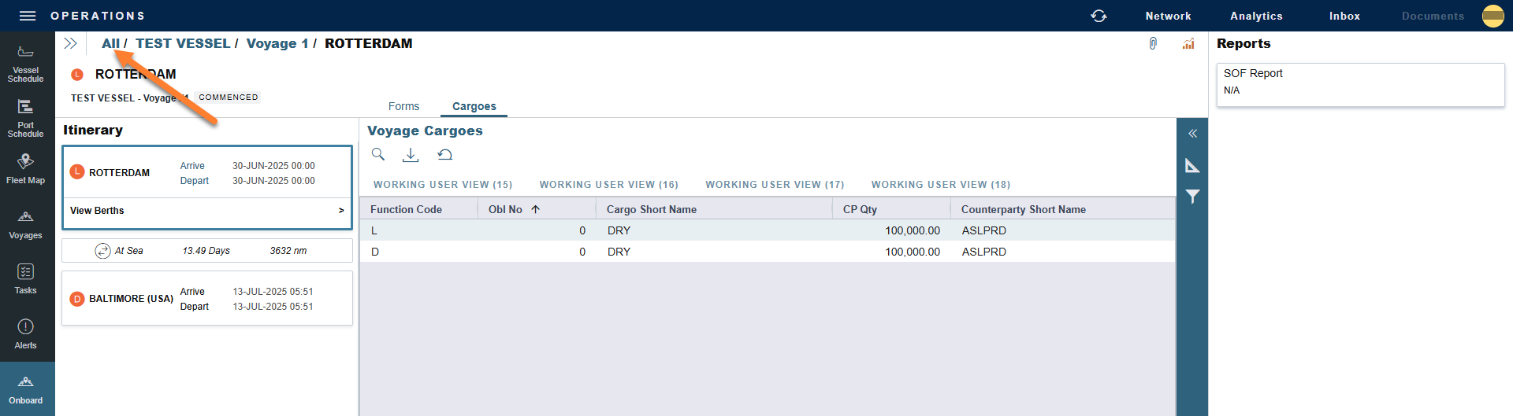Open the SOF Report card
The image size is (1513, 416).
1360,85
